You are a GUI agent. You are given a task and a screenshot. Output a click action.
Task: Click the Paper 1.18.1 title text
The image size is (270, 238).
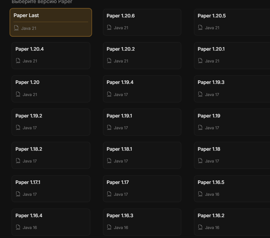coord(119,149)
